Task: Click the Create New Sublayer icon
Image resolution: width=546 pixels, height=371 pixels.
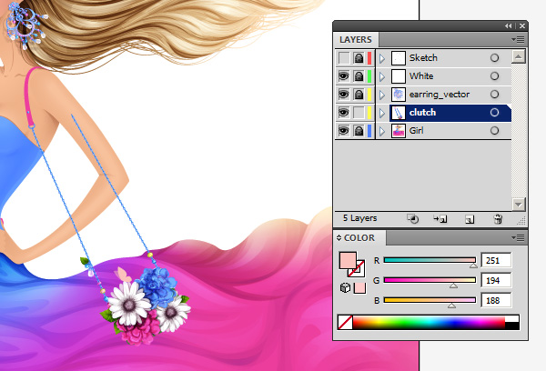Action: (440, 219)
